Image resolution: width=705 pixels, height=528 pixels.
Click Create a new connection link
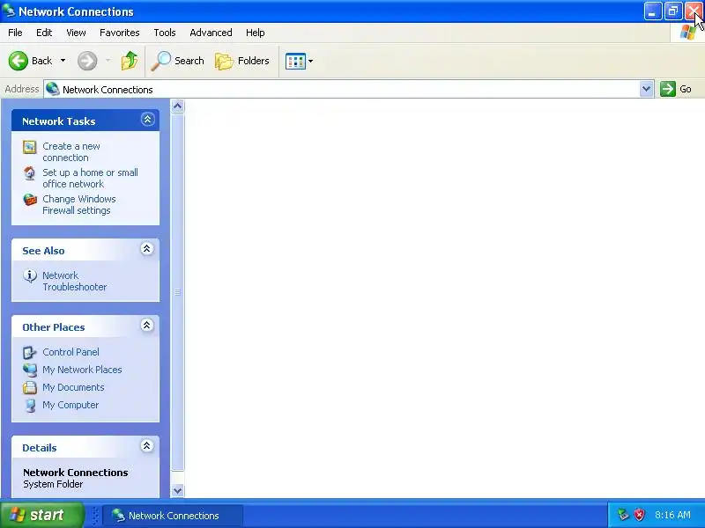tap(71, 151)
